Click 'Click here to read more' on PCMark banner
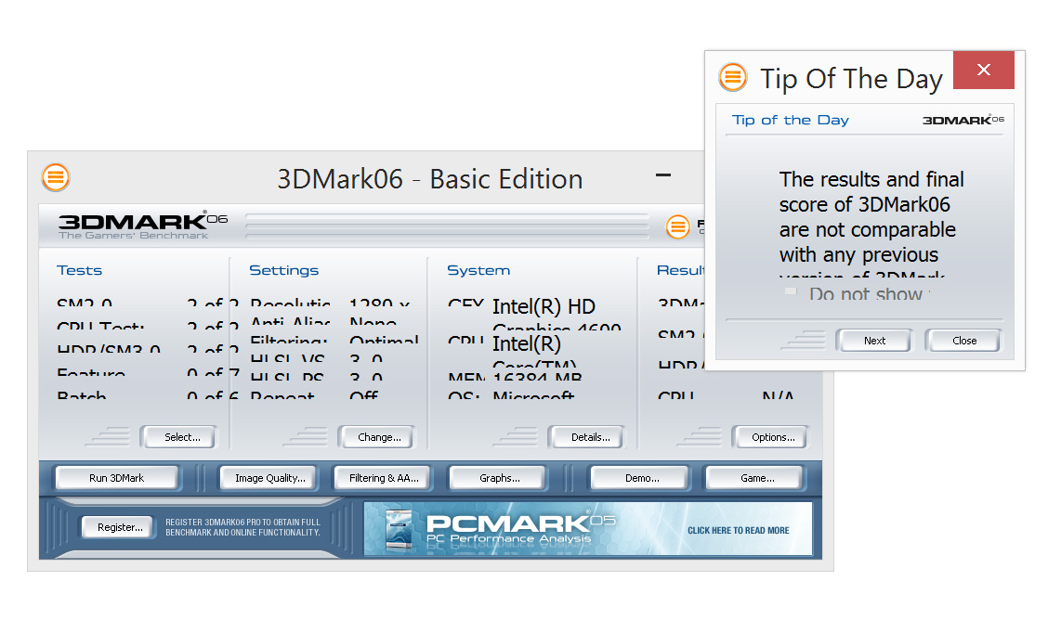This screenshot has height=620, width=1048. 739,531
